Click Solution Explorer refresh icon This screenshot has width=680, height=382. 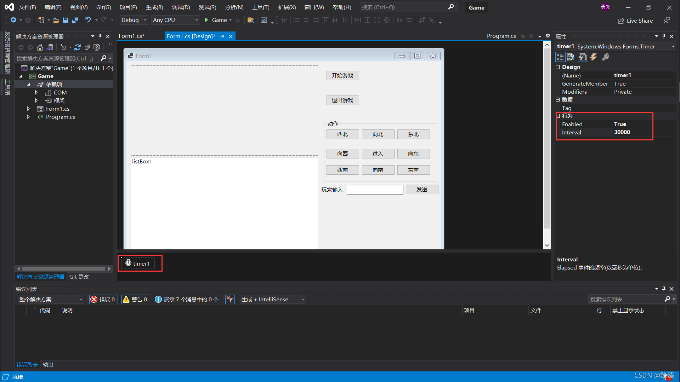[x=78, y=47]
